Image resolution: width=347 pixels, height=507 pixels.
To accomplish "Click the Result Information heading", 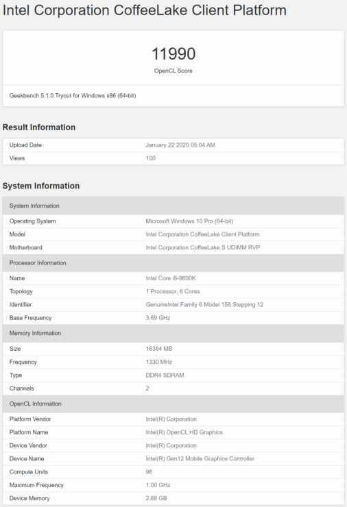I will tap(39, 127).
